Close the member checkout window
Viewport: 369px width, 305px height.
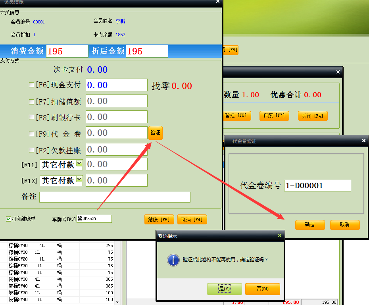tap(218, 2)
